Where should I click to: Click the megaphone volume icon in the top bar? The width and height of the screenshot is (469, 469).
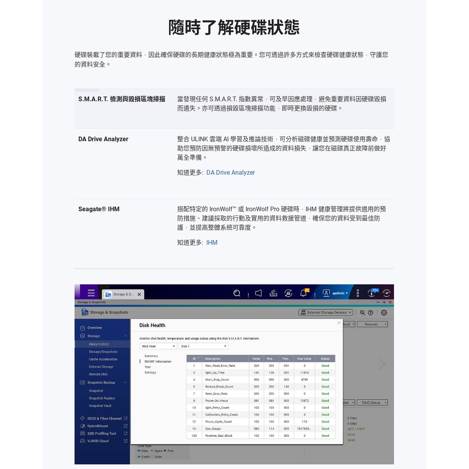258,293
